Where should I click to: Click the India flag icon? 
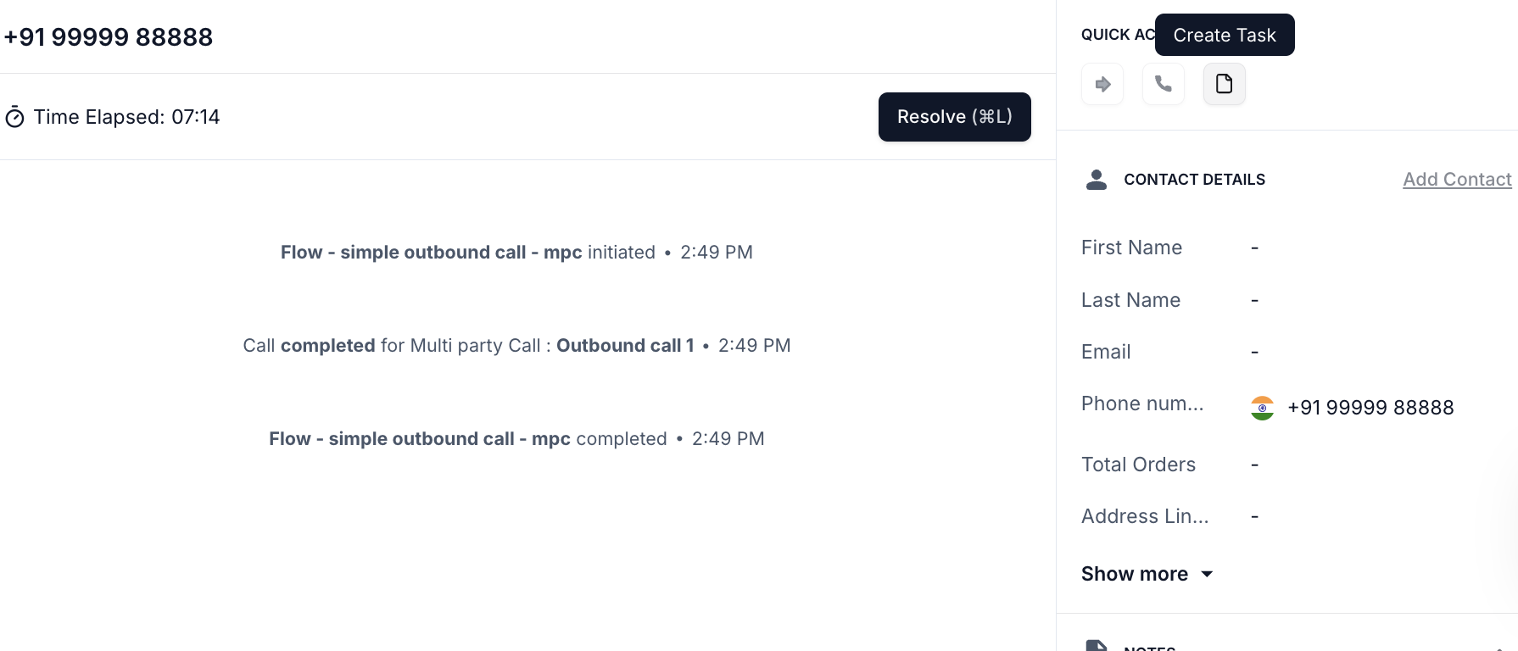tap(1262, 408)
